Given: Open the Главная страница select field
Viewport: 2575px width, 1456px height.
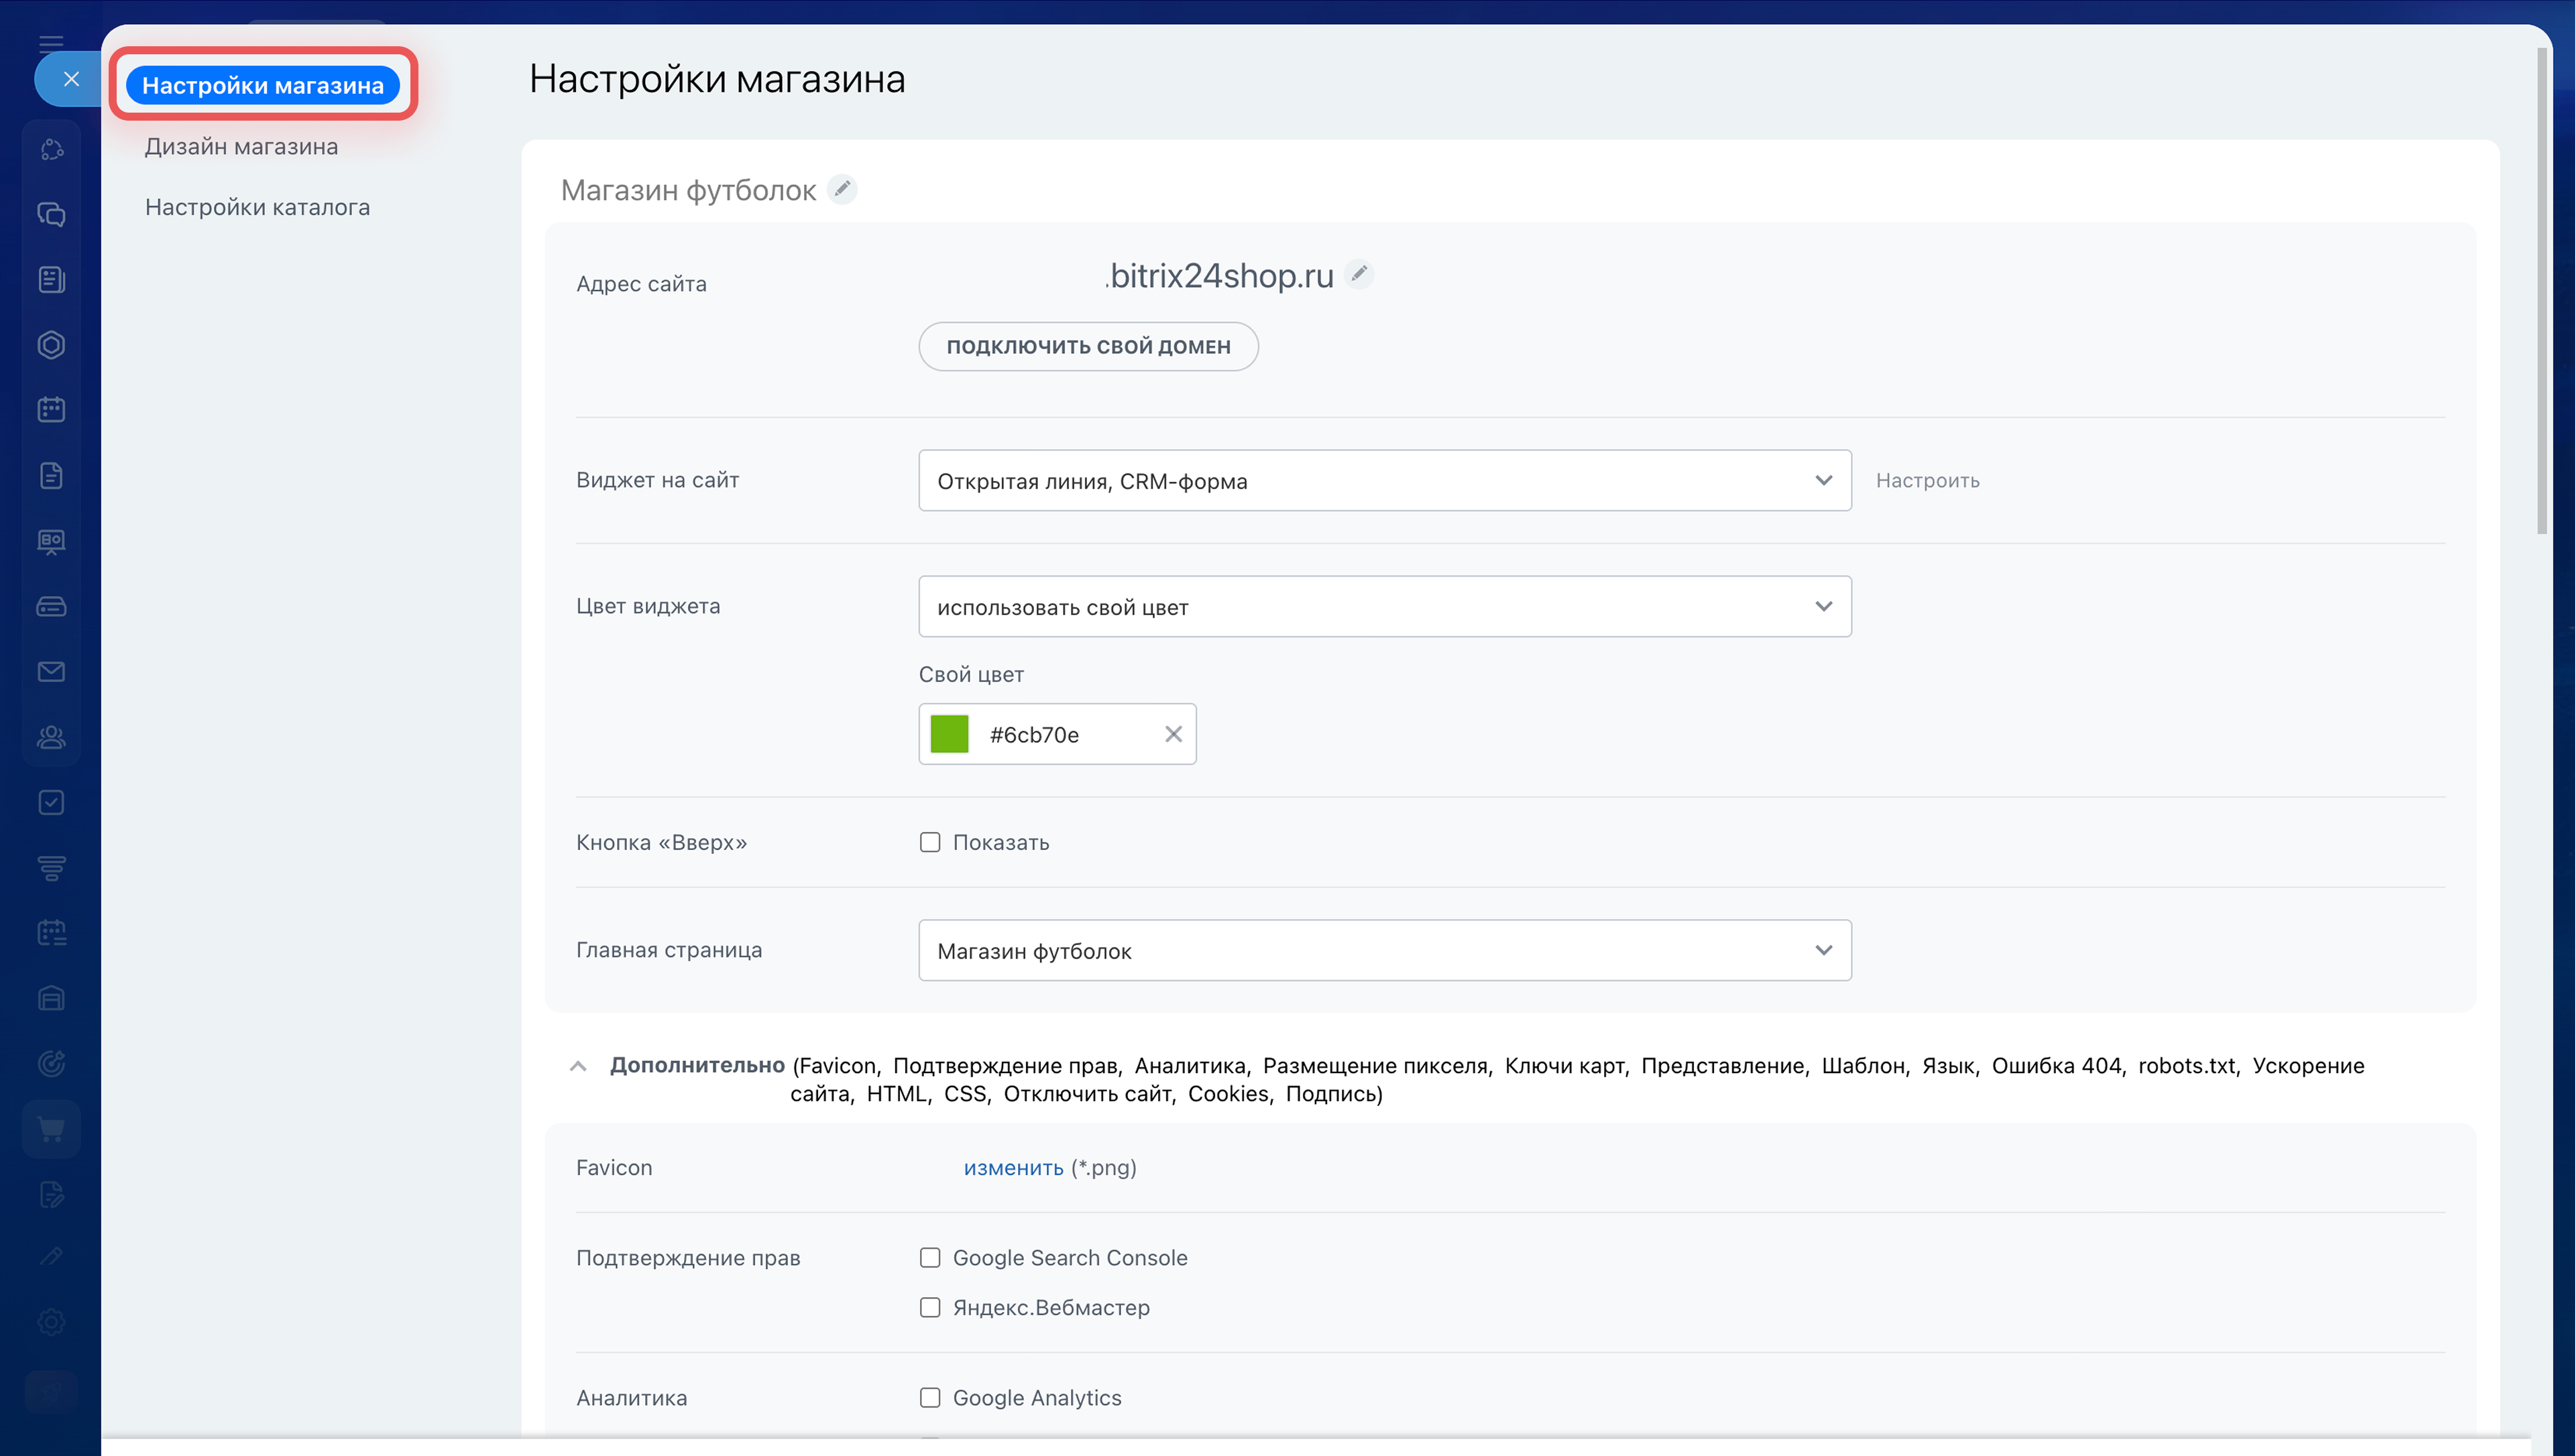Looking at the screenshot, I should (x=1384, y=950).
